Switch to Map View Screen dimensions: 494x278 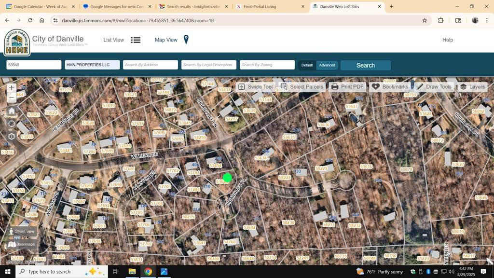pyautogui.click(x=171, y=40)
